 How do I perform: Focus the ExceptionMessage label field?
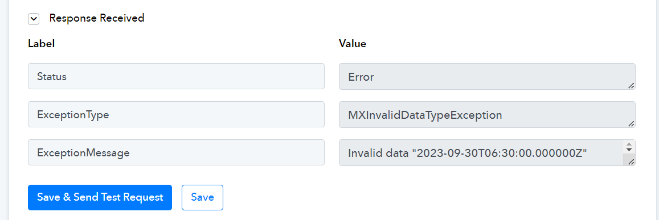click(x=176, y=152)
